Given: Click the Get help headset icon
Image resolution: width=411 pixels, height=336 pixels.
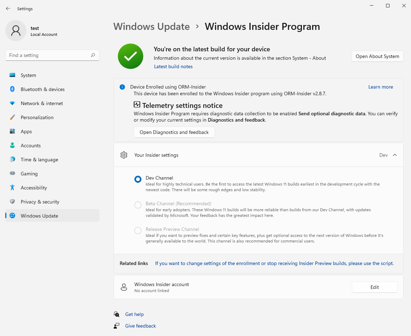Looking at the screenshot, I should coord(116,314).
